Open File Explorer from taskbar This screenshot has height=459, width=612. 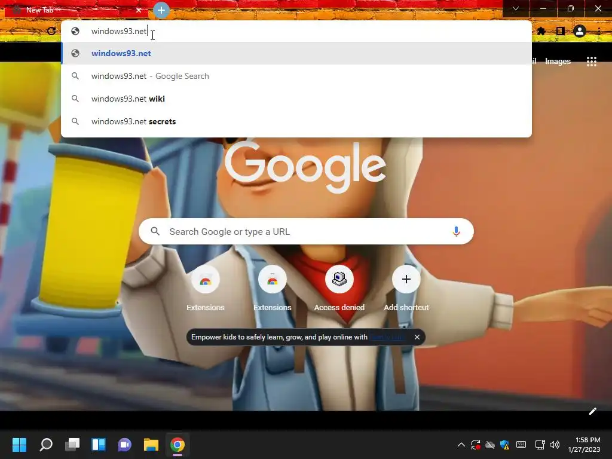click(x=151, y=445)
